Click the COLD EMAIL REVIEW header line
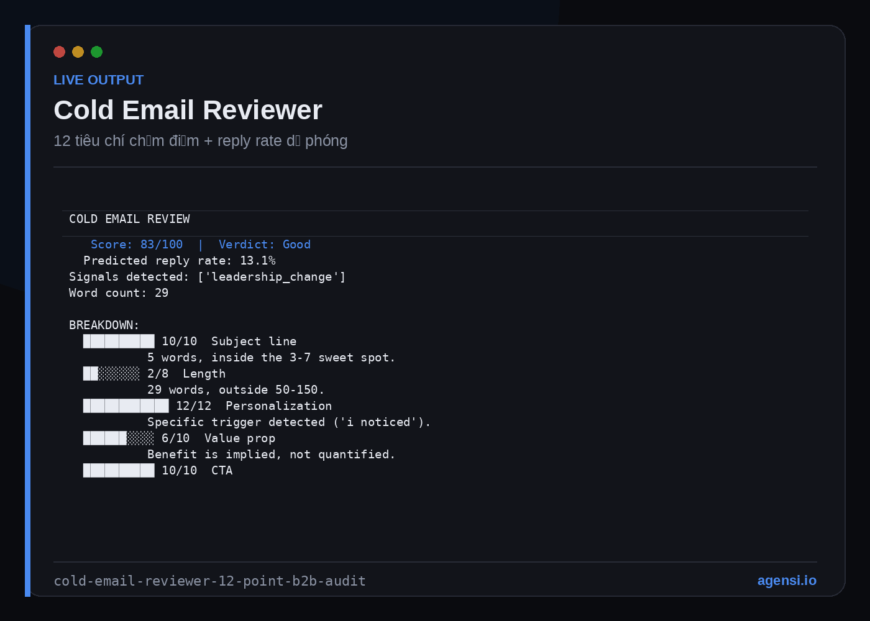870x621 pixels. [x=129, y=219]
